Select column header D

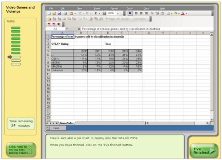[108, 33]
